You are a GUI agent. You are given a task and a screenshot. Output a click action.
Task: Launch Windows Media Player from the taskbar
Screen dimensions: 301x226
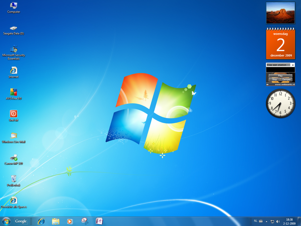tap(70, 221)
